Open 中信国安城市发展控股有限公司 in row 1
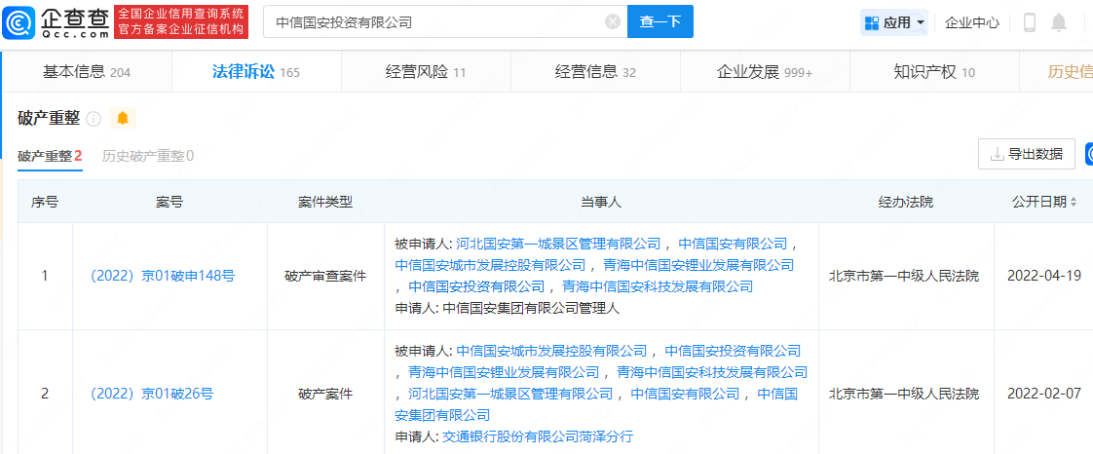This screenshot has height=454, width=1093. [491, 265]
